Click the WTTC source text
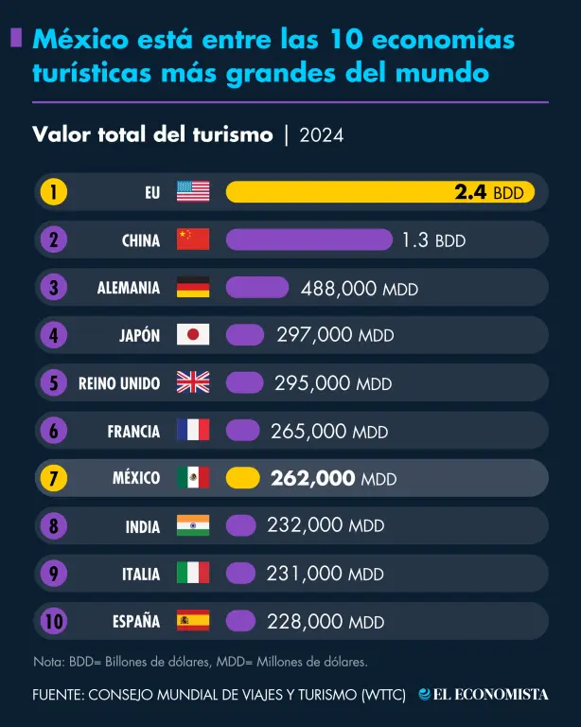 (219, 695)
